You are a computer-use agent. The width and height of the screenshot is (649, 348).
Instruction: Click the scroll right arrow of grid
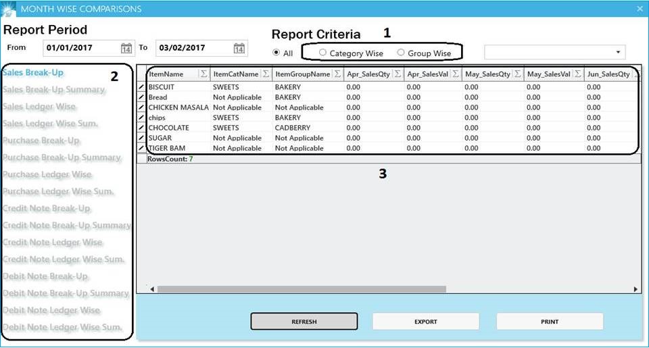635,289
